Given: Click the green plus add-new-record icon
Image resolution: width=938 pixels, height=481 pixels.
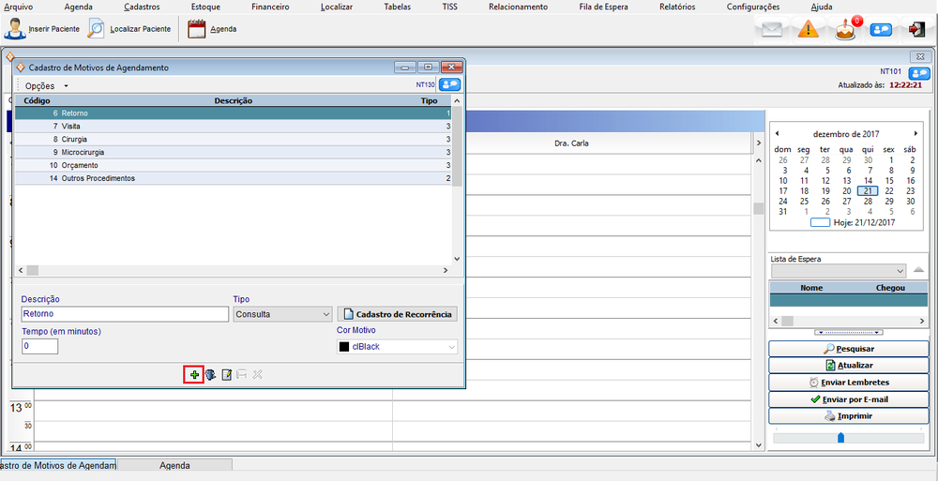Looking at the screenshot, I should tap(194, 375).
